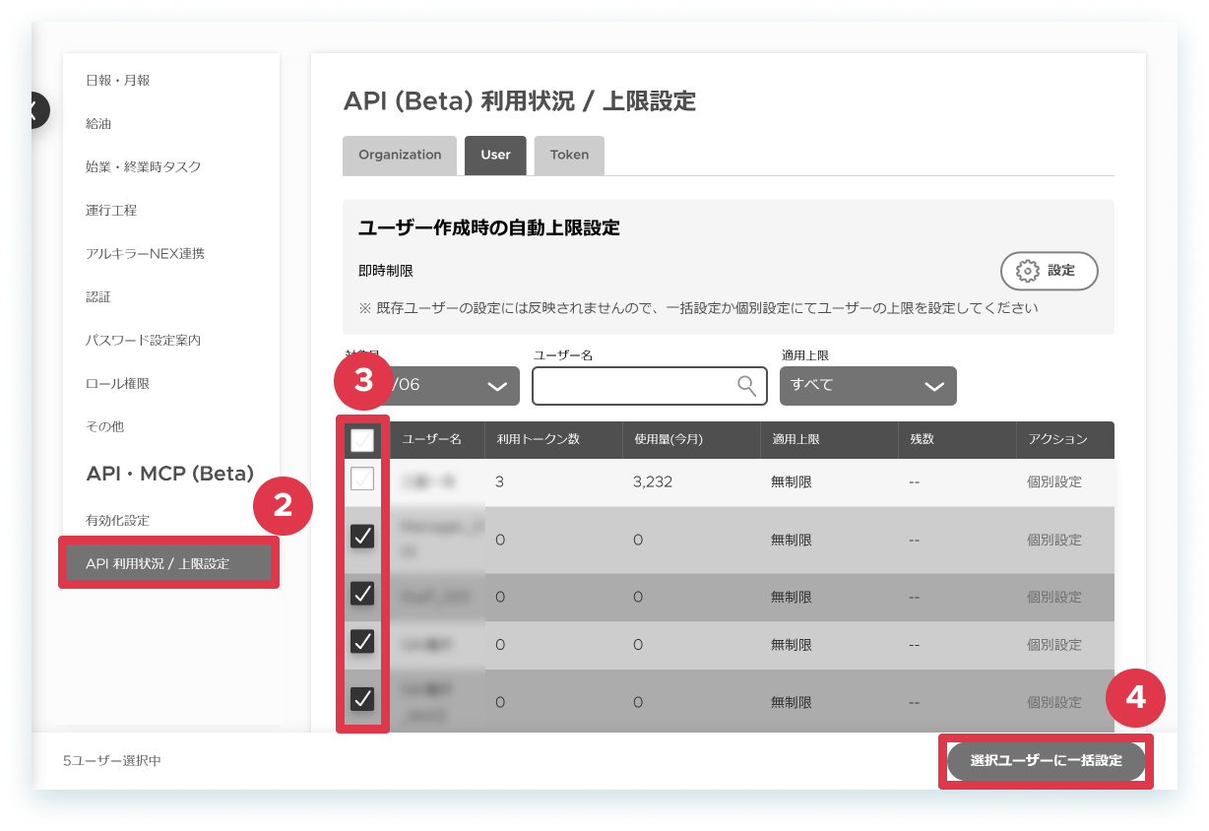This screenshot has height=831, width=1209.
Task: Open 日報・月報 in the sidebar
Action: [118, 80]
